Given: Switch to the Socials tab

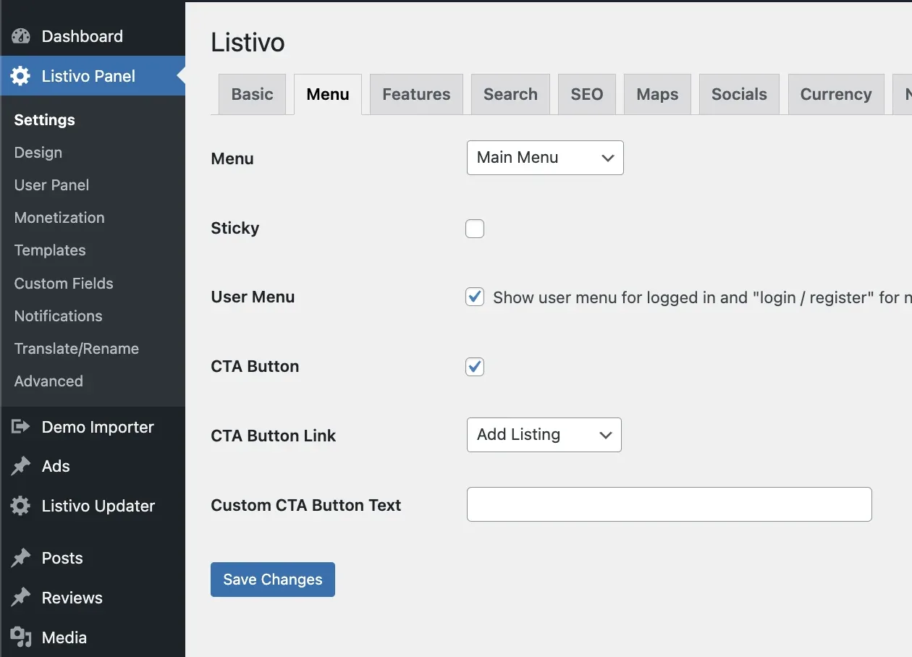Looking at the screenshot, I should tap(739, 94).
